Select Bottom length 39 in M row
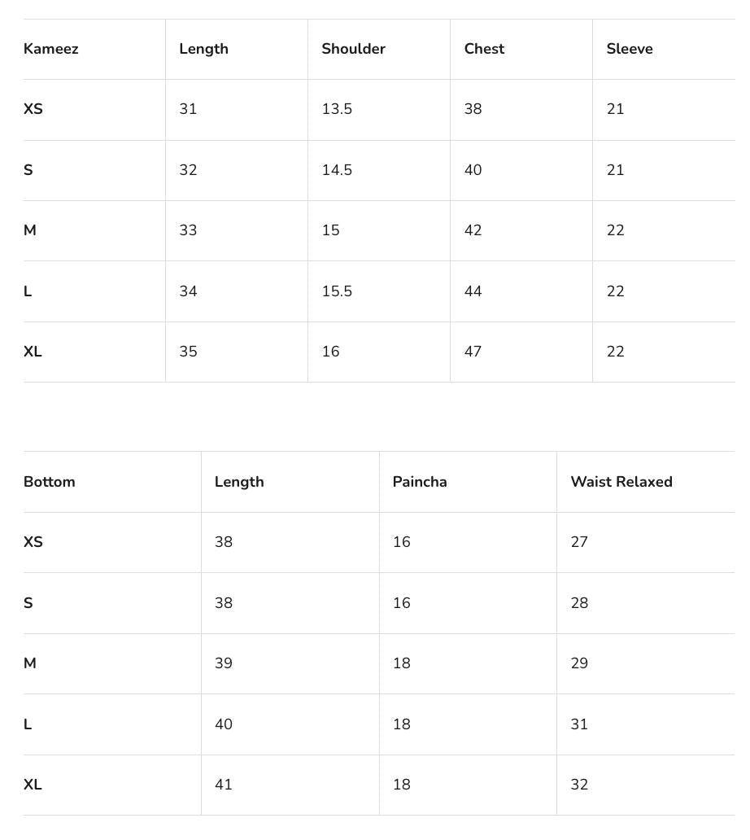This screenshot has height=840, width=750. click(x=224, y=663)
